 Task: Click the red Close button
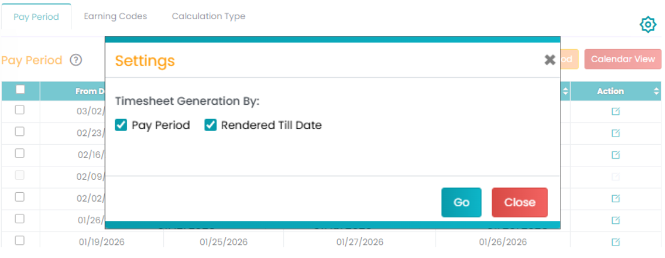[x=519, y=202]
